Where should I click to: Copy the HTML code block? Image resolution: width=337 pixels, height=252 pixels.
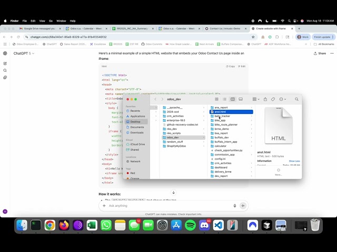(231, 67)
